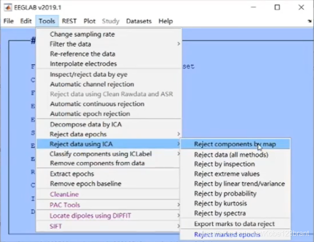Choose Reject by probability
This screenshot has height=242, width=314.
point(235,194)
